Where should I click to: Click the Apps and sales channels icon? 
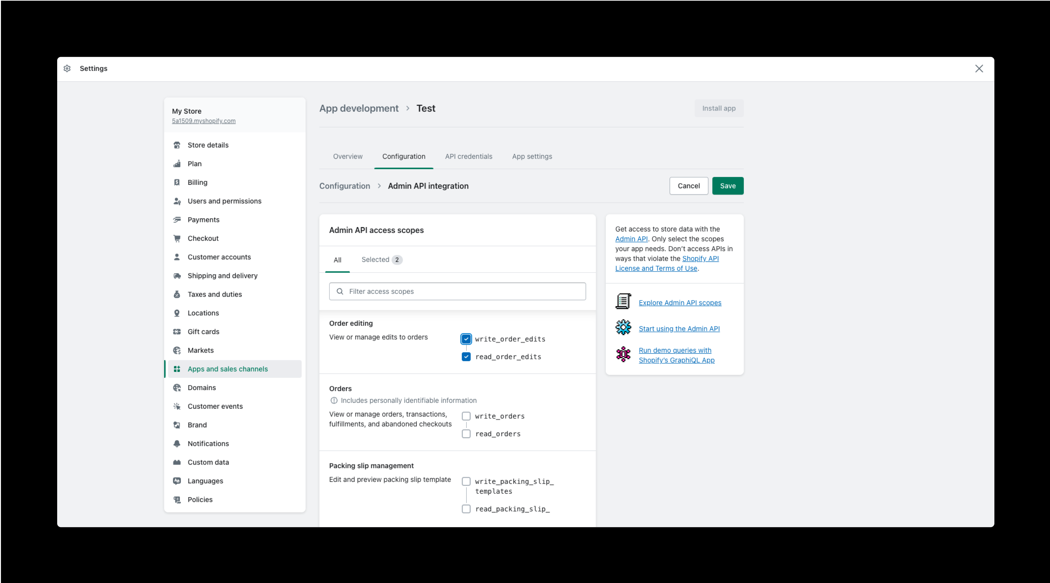point(177,368)
